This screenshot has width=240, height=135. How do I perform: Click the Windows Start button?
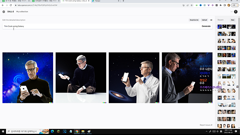pos(3,131)
